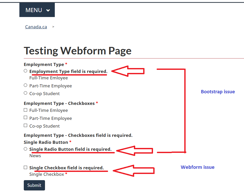Screen dimensions: 244x192
Task: Click the Webform issue annotation text
Action: [x=197, y=167]
